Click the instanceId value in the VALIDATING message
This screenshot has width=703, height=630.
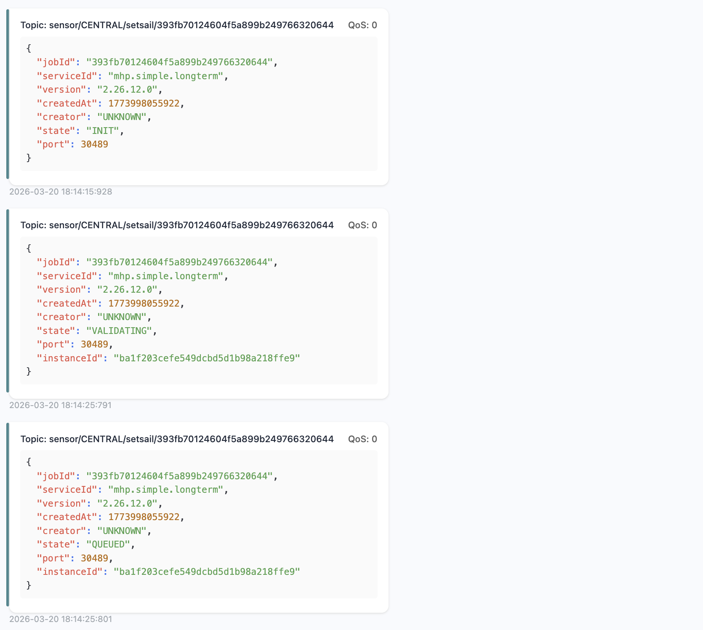[207, 358]
